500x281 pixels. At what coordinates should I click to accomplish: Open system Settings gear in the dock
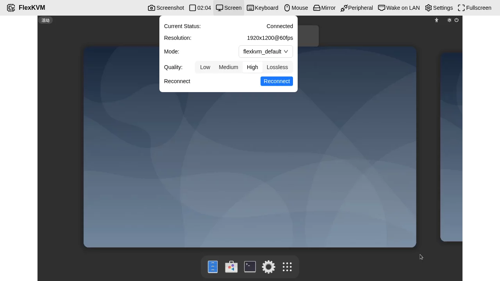pyautogui.click(x=268, y=267)
